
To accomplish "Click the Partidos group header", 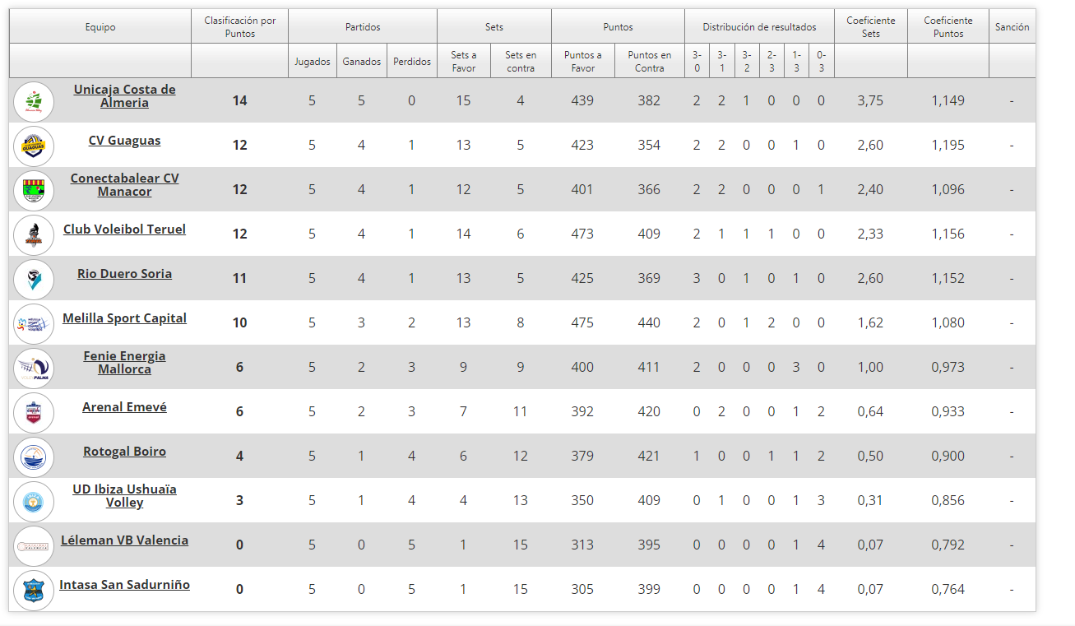I will tap(363, 27).
